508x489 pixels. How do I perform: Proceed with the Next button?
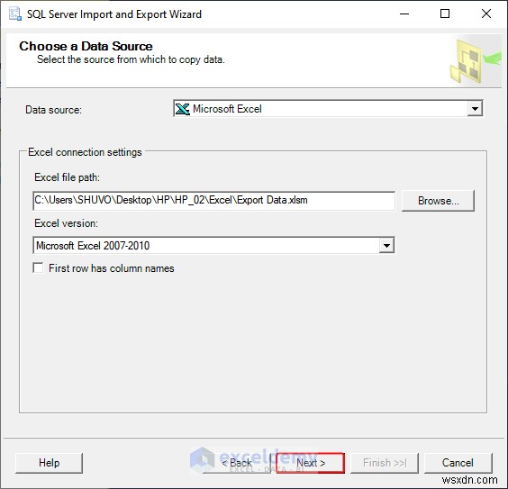point(311,463)
